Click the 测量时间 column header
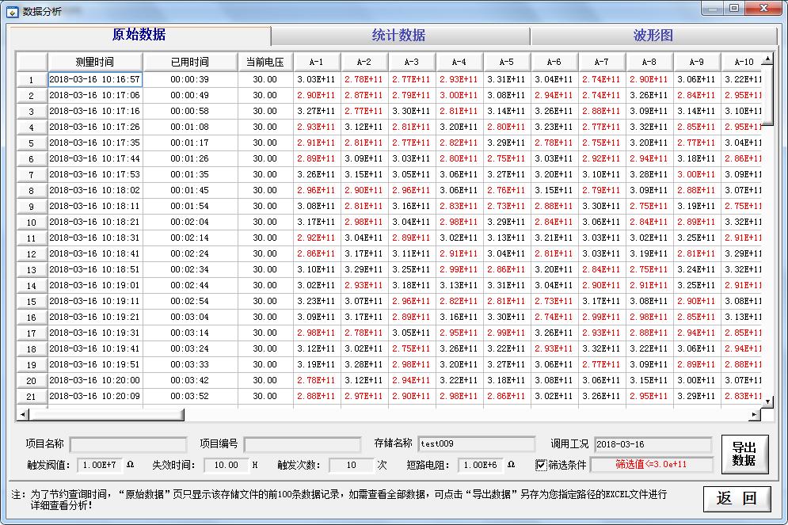 tap(95, 62)
